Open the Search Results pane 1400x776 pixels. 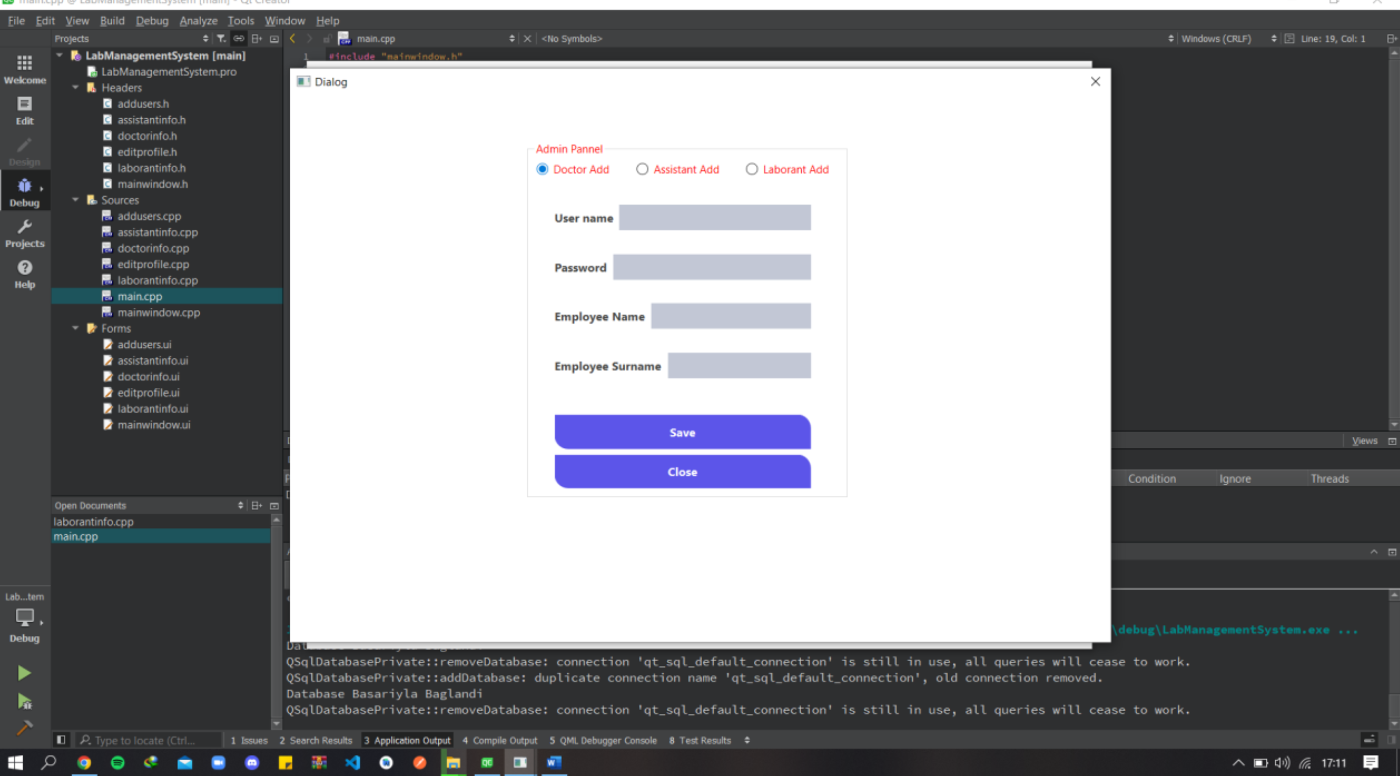pyautogui.click(x=316, y=740)
